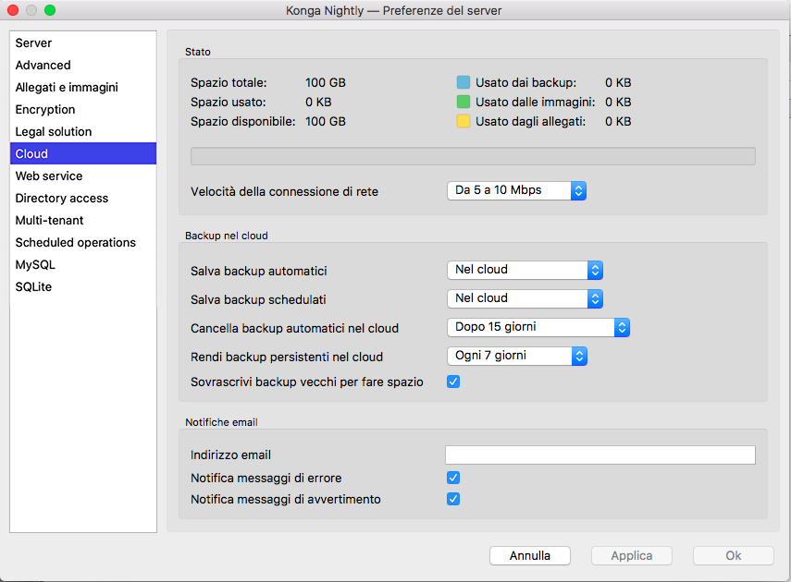This screenshot has width=791, height=582.
Task: Go to the Web service section
Action: coord(49,176)
